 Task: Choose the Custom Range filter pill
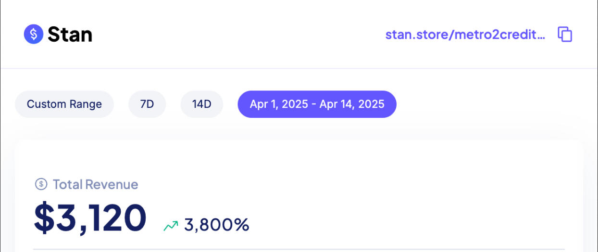(x=64, y=104)
